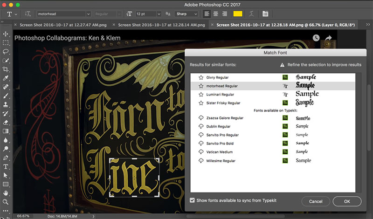Image resolution: width=373 pixels, height=219 pixels.
Task: Expand the toolbar collapse arrows at top left
Action: [2, 21]
